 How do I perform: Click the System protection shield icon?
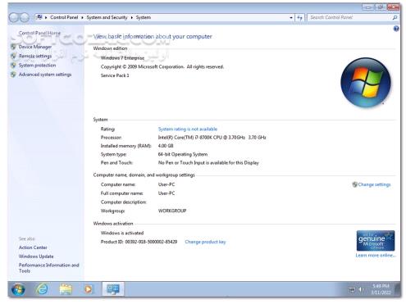click(13, 66)
